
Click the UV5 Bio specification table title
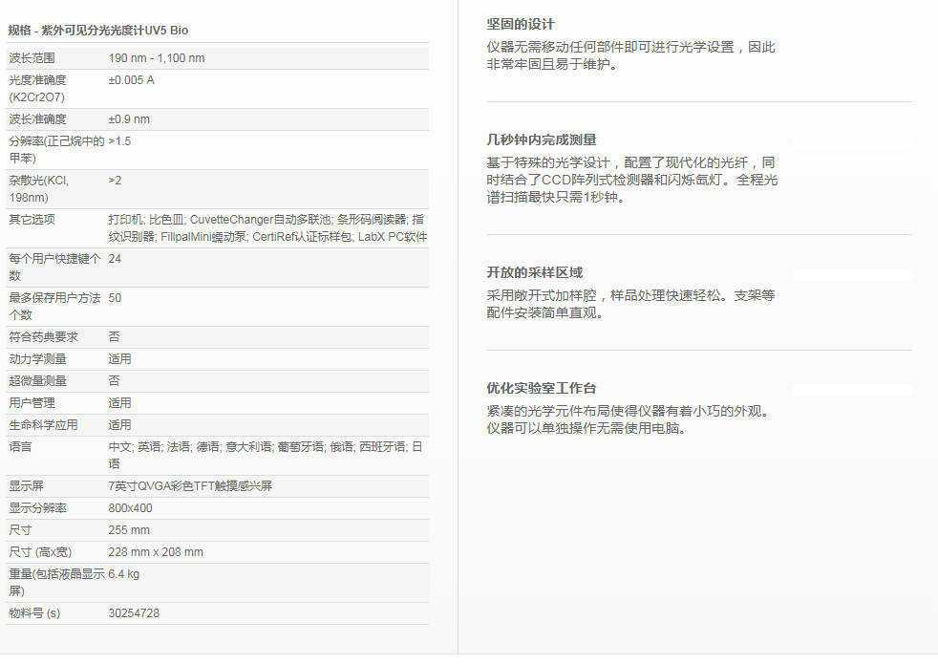pos(98,31)
